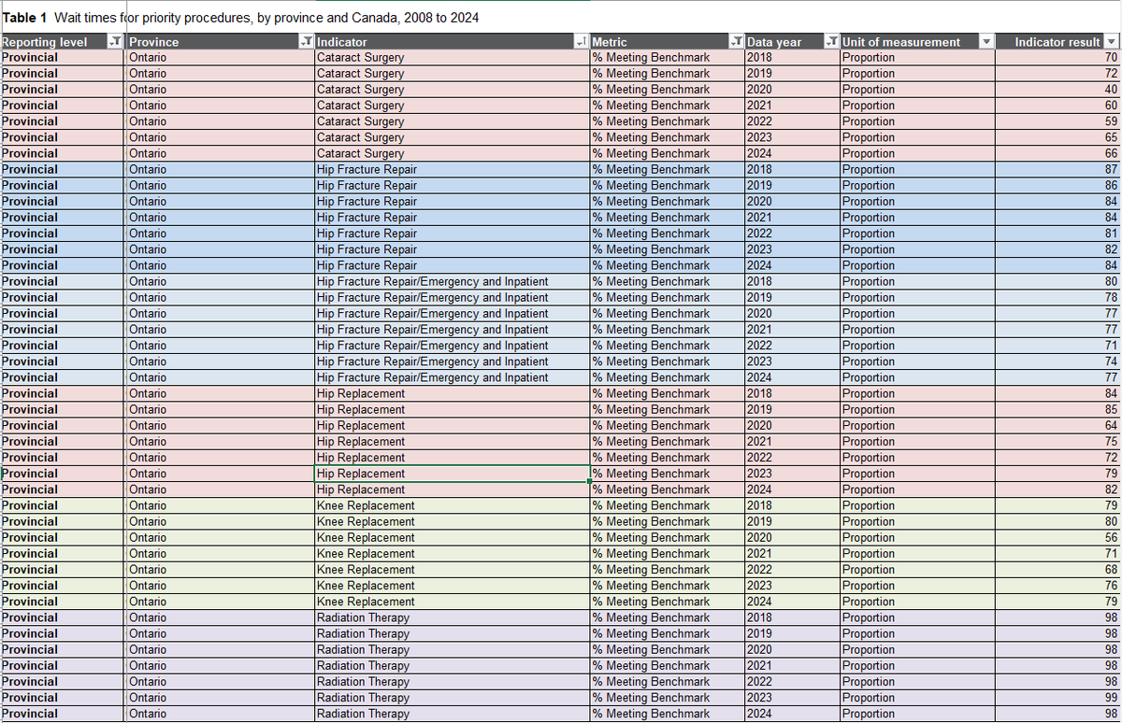The height and width of the screenshot is (723, 1122).
Task: Click data year 2024 in Emergency and Inpatient rows
Action: pos(792,377)
